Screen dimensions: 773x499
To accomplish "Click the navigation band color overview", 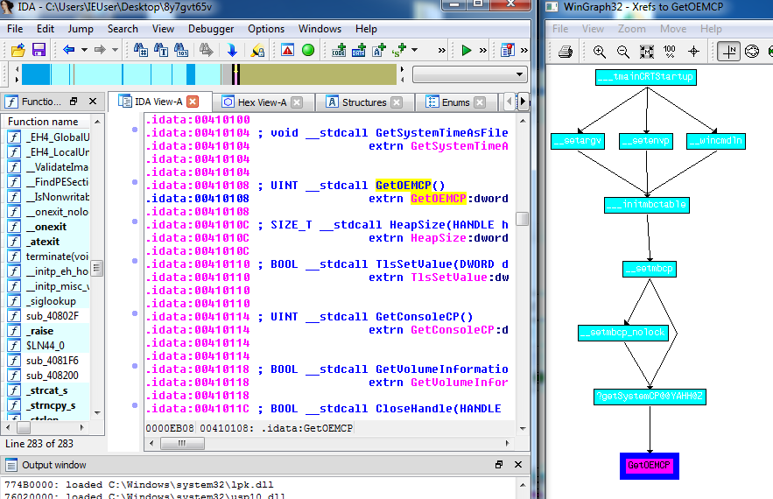I will point(209,74).
